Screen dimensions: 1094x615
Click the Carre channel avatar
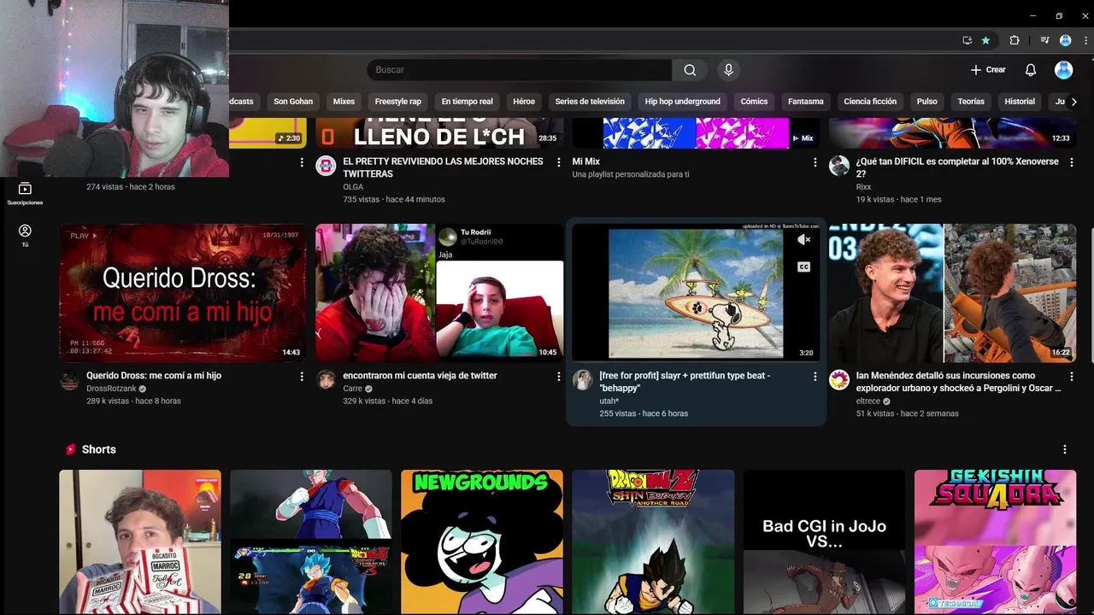(x=326, y=380)
